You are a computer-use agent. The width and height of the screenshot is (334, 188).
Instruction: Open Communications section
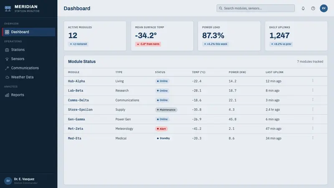(x=28, y=68)
